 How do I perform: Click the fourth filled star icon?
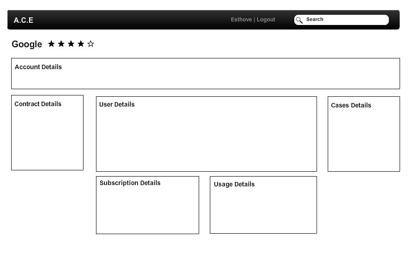(81, 44)
